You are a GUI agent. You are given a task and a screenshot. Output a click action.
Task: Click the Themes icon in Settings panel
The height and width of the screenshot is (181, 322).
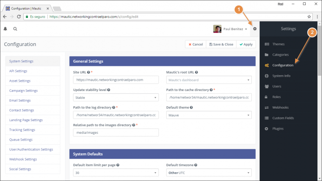pyautogui.click(x=267, y=44)
